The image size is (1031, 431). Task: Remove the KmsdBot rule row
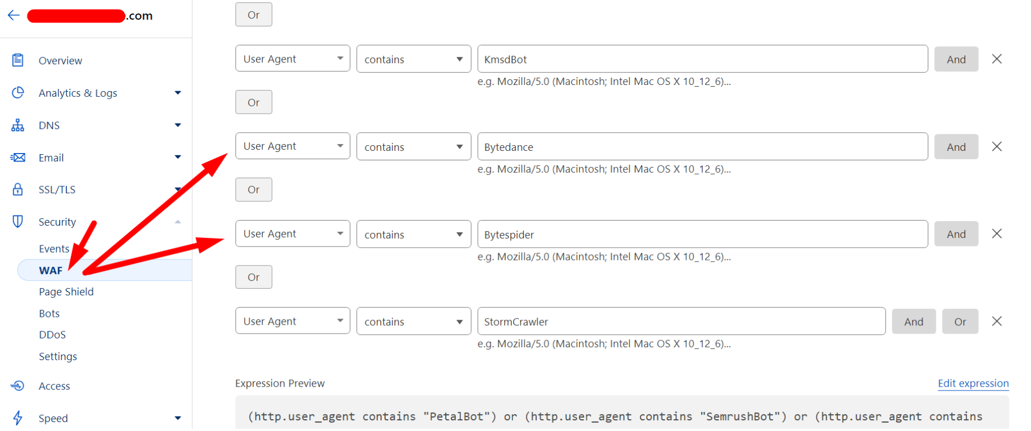(997, 59)
